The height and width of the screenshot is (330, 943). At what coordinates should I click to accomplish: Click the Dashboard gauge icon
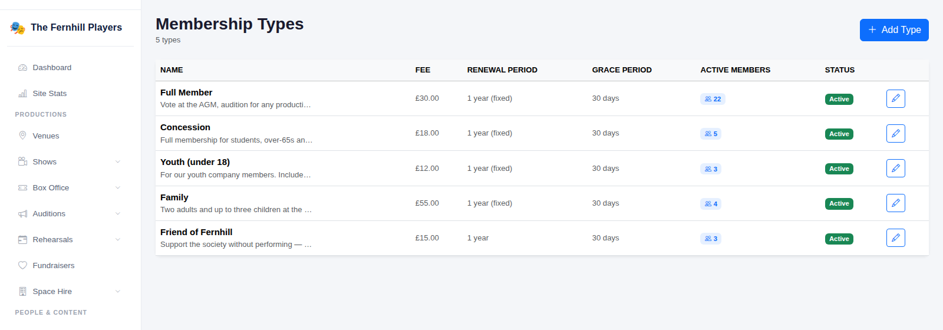point(22,68)
